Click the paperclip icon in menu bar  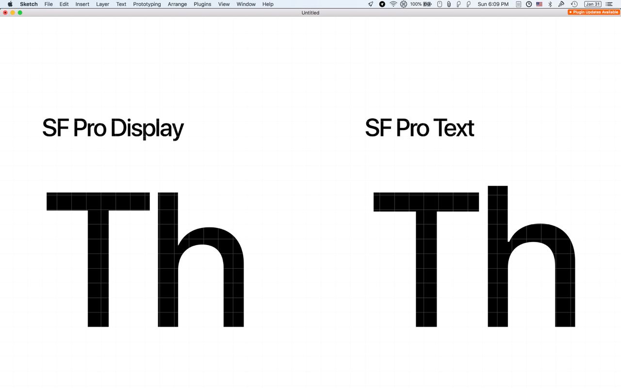coord(449,4)
